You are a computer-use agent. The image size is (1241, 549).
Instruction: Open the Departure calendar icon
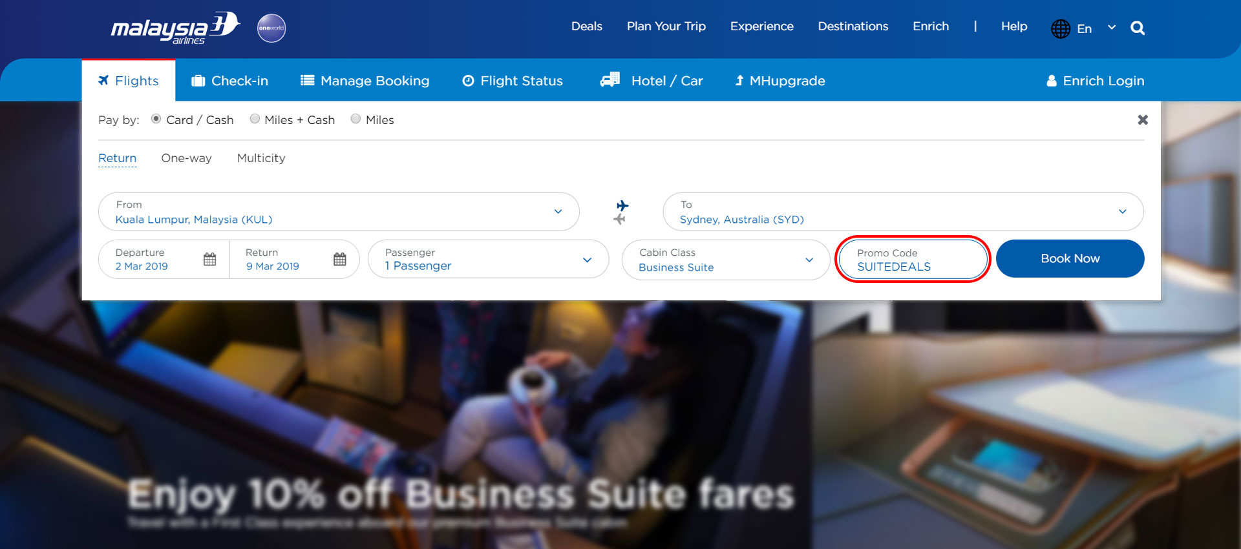[x=209, y=259]
